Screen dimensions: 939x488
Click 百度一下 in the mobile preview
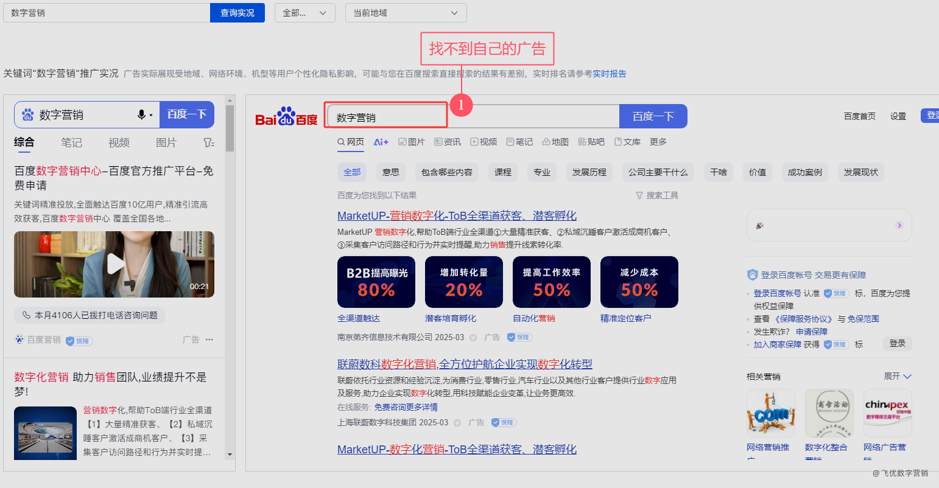pos(187,114)
